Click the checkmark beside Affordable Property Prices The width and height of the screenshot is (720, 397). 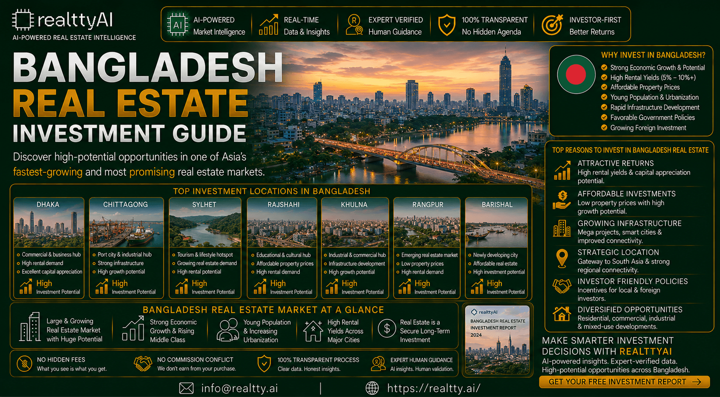click(x=604, y=87)
